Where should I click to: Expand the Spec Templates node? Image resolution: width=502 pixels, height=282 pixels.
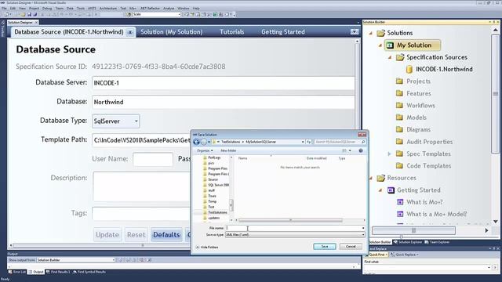coord(389,154)
